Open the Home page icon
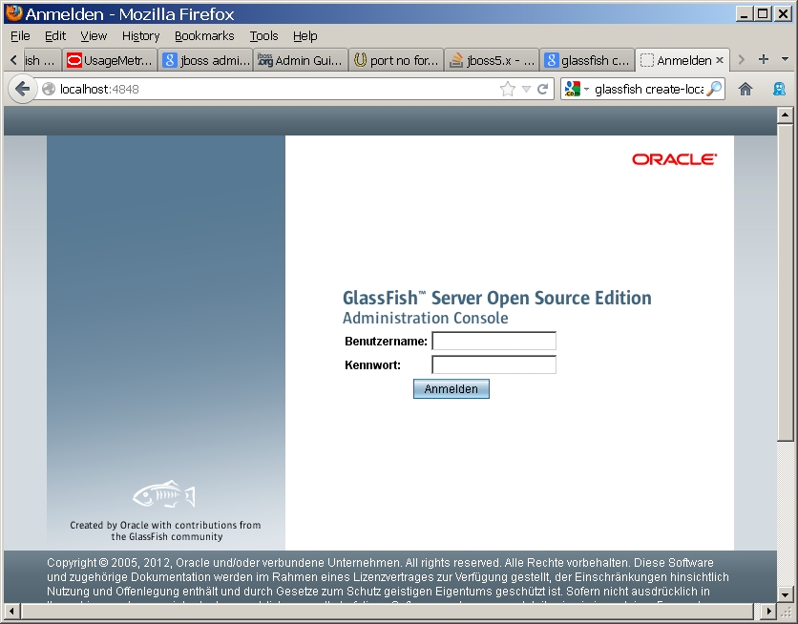 coord(745,90)
